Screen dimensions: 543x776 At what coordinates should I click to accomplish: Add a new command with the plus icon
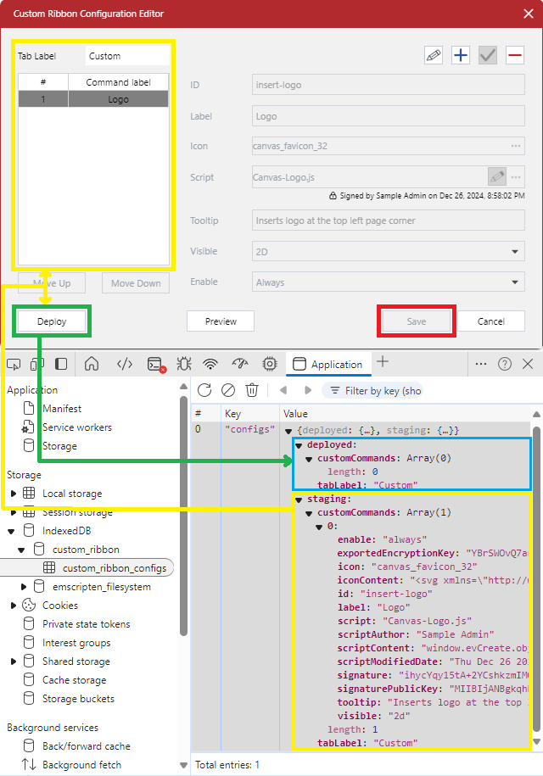point(461,55)
